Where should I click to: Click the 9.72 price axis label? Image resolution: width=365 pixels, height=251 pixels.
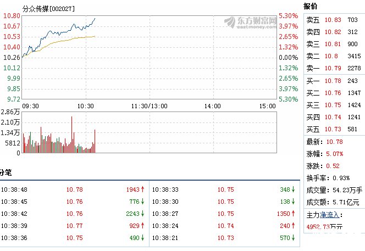[x=14, y=99]
